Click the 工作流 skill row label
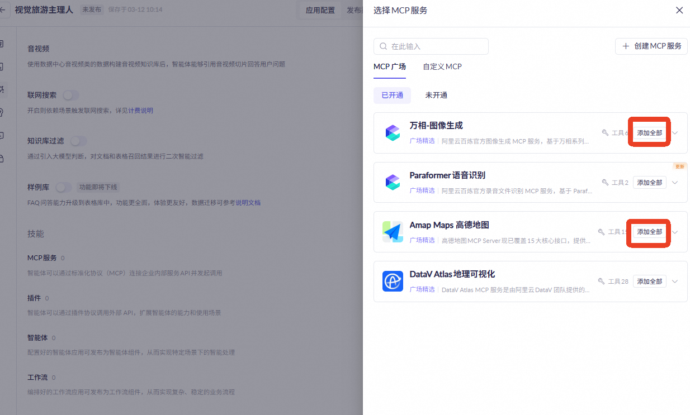 [37, 378]
